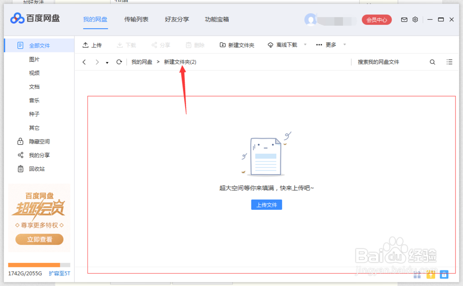463x286 pixels.
Task: Open 离线下载 offline download
Action: click(282, 45)
